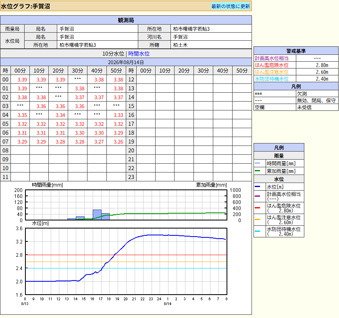Click the 8/14 date label under chart

click(x=168, y=304)
